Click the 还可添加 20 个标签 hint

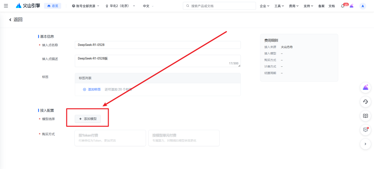coord(118,90)
